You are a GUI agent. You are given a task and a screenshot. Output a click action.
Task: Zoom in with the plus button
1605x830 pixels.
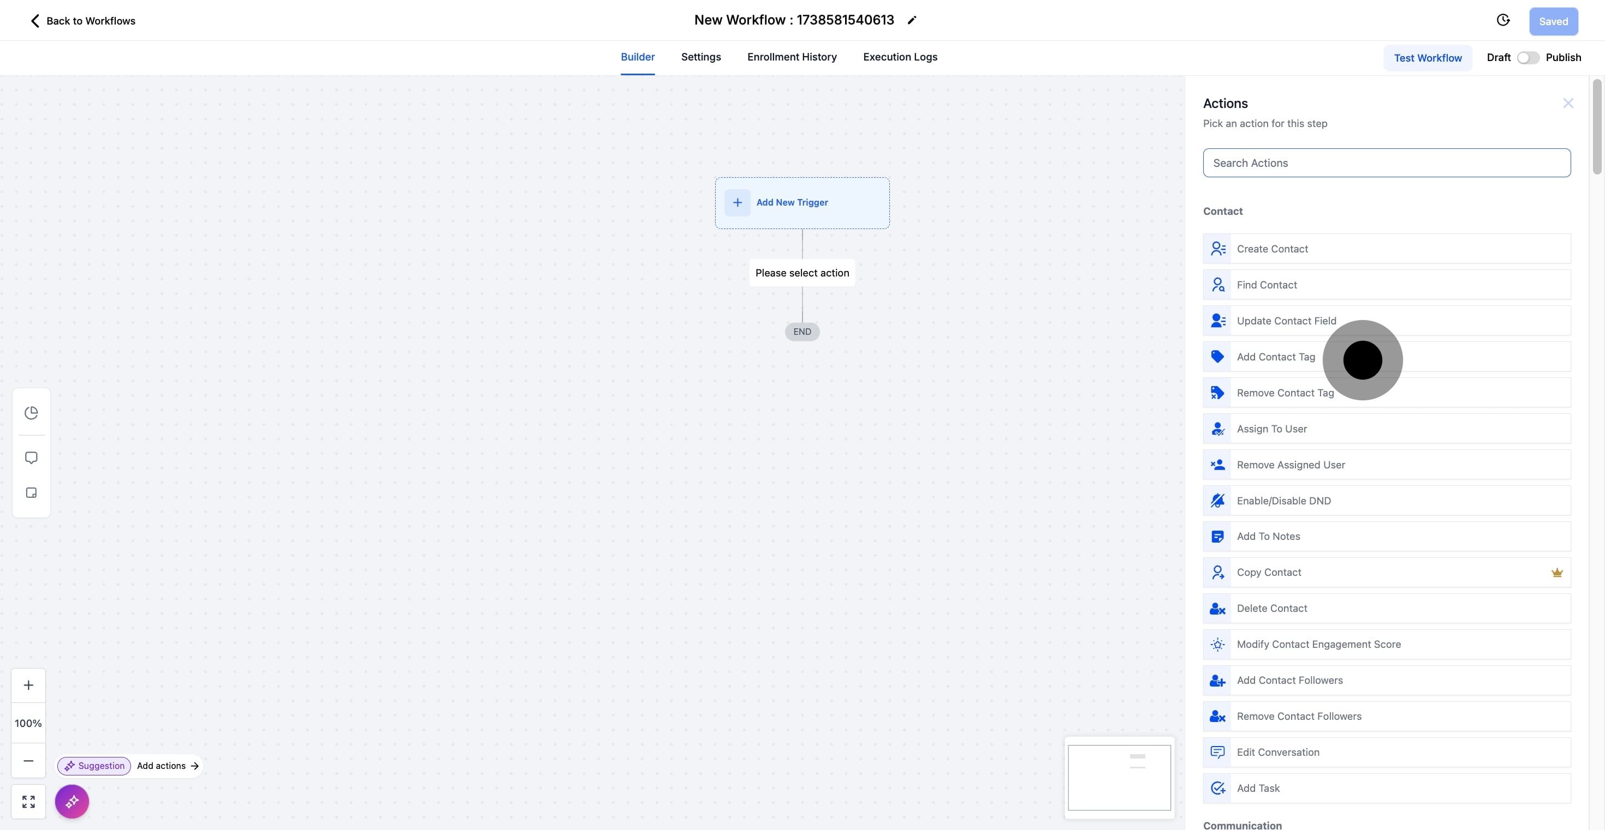(28, 685)
